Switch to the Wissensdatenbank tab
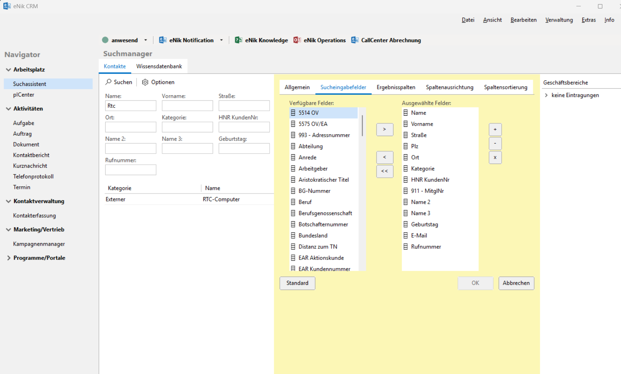The width and height of the screenshot is (621, 374). pos(159,66)
